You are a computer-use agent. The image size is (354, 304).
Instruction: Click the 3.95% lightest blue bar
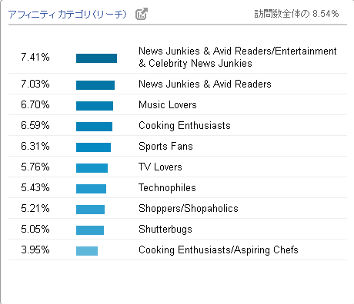[x=87, y=251]
